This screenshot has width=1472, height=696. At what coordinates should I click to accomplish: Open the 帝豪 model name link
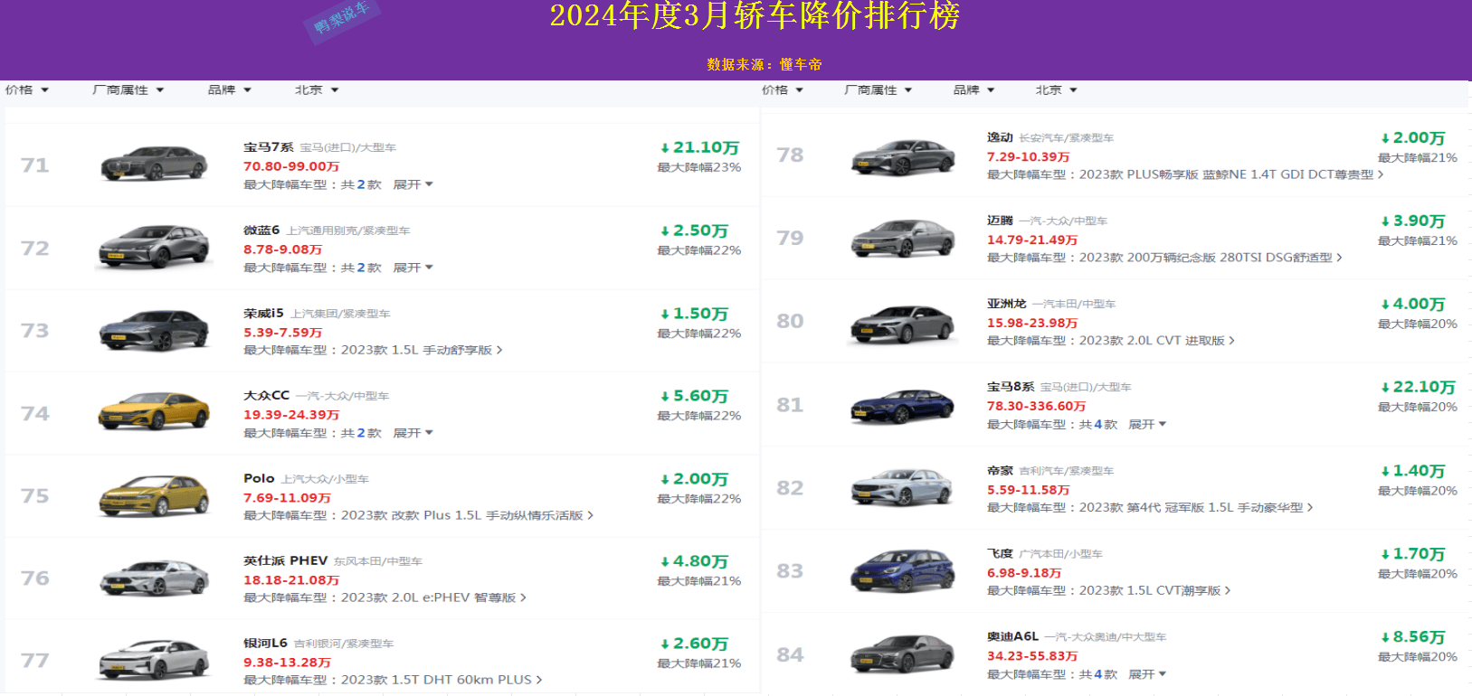1000,471
